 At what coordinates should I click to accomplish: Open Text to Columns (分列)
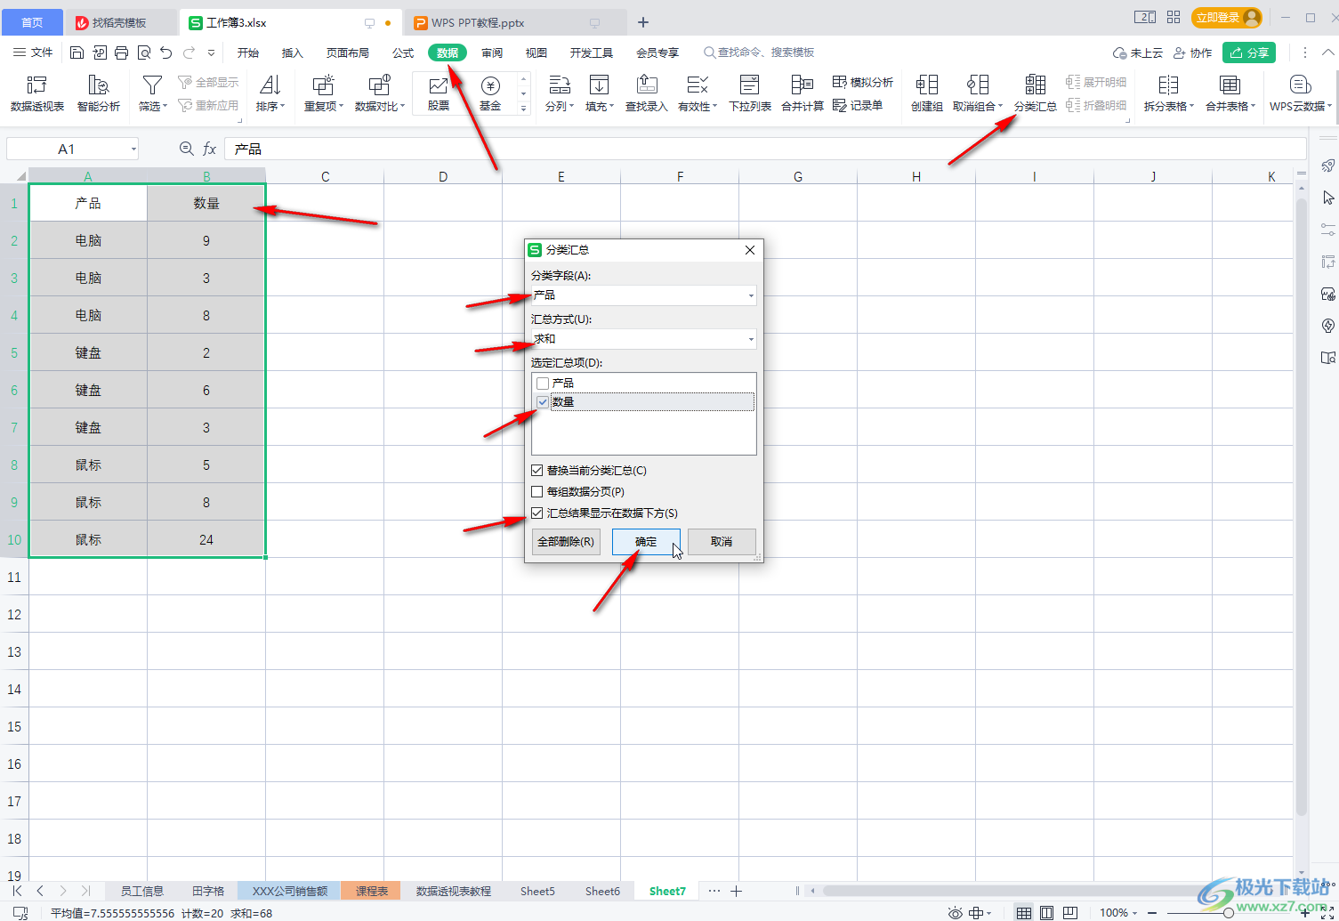[559, 93]
